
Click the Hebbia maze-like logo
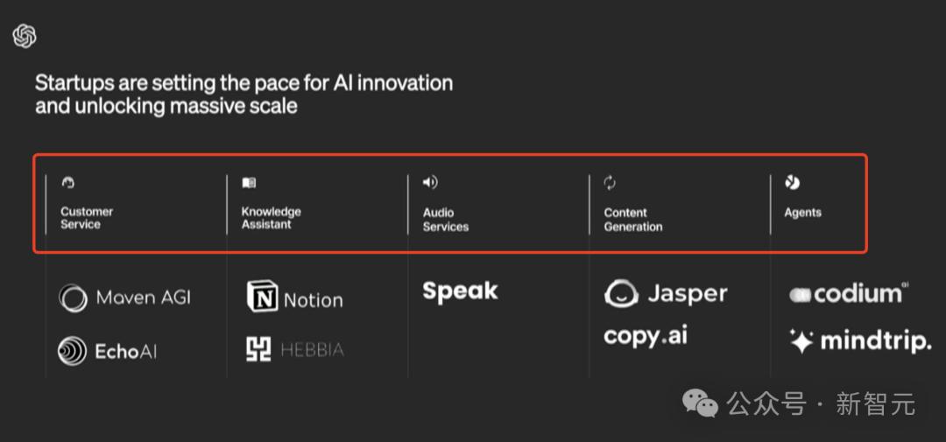pyautogui.click(x=259, y=350)
